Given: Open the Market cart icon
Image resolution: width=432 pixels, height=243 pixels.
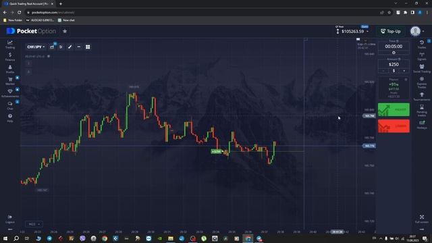Looking at the screenshot, I should [10, 81].
